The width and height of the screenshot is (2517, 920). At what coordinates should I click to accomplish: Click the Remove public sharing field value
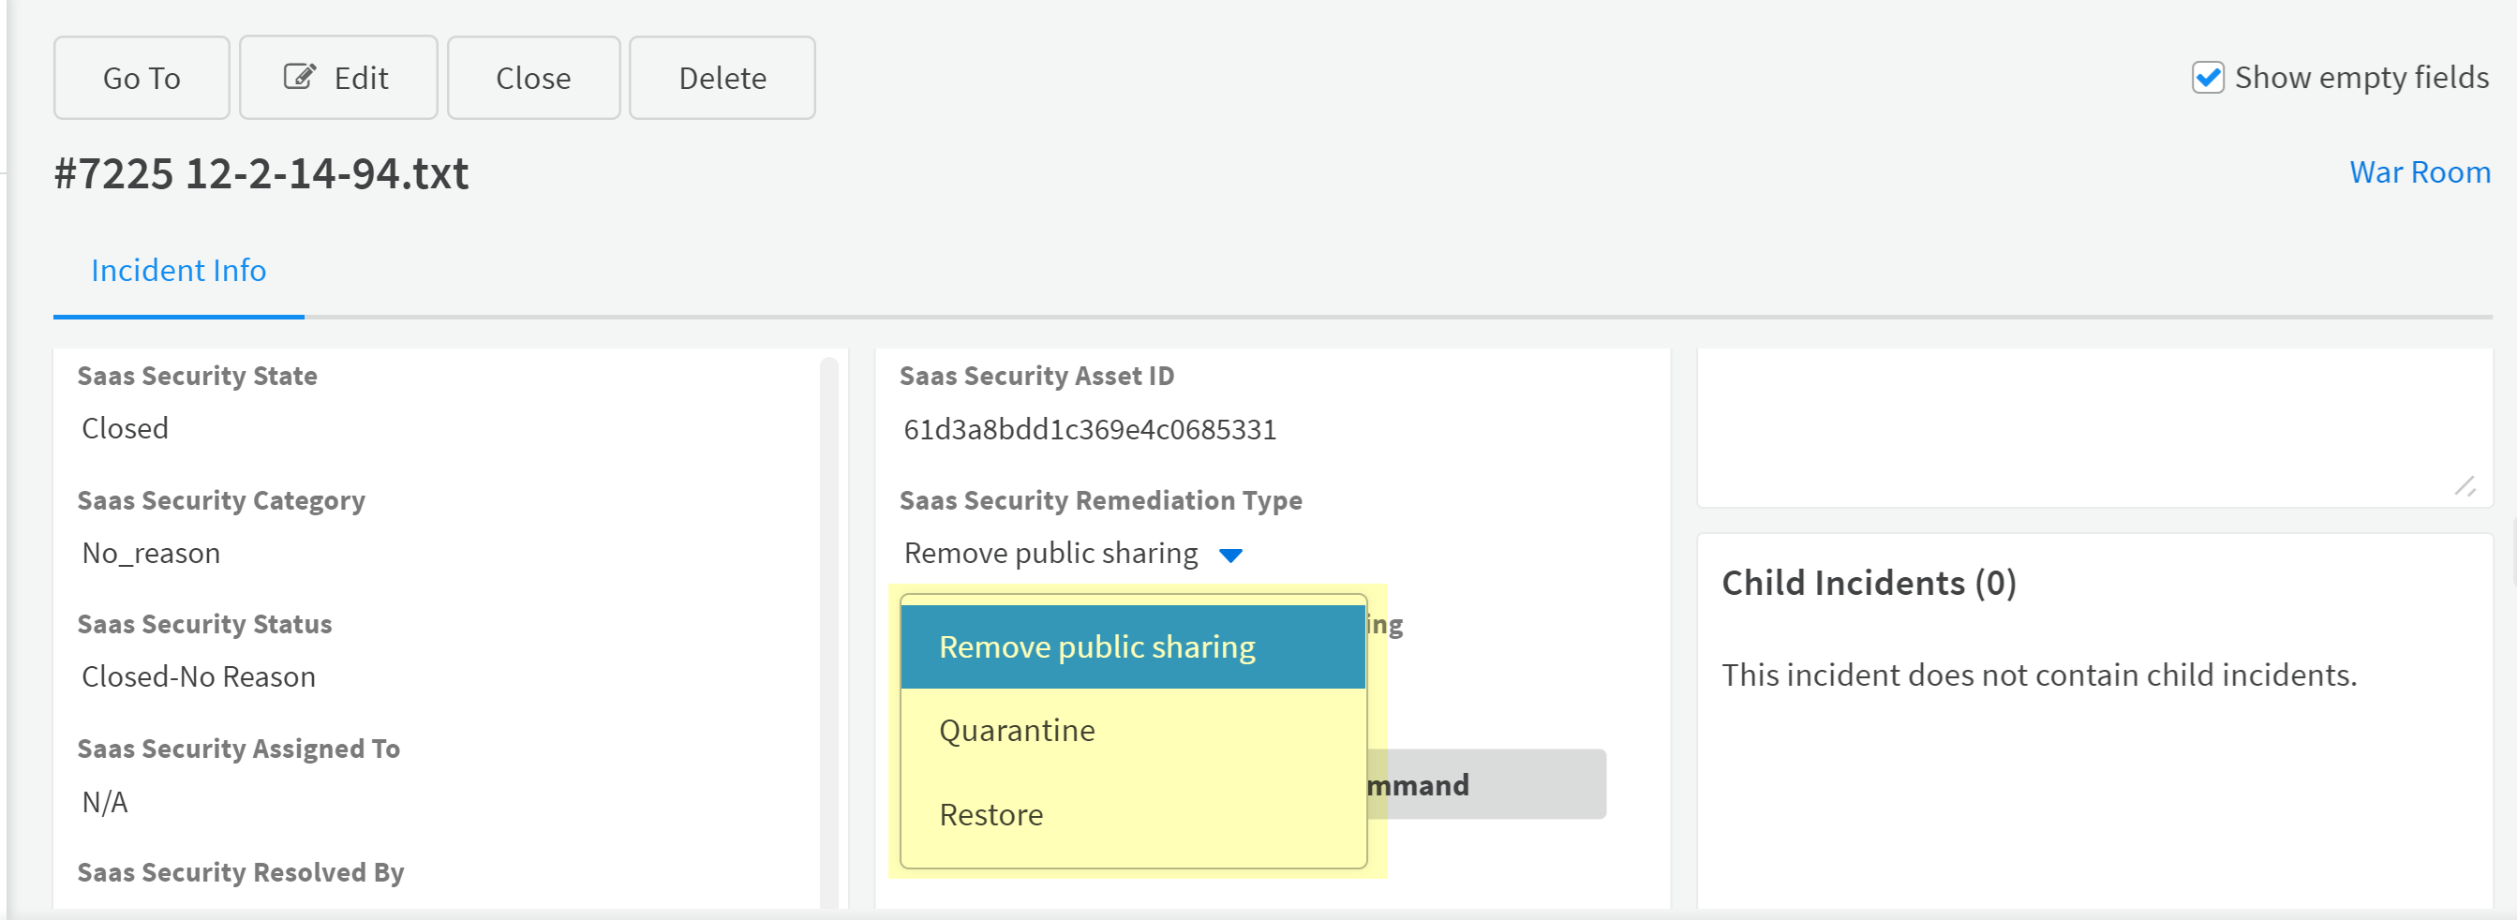click(x=1050, y=554)
